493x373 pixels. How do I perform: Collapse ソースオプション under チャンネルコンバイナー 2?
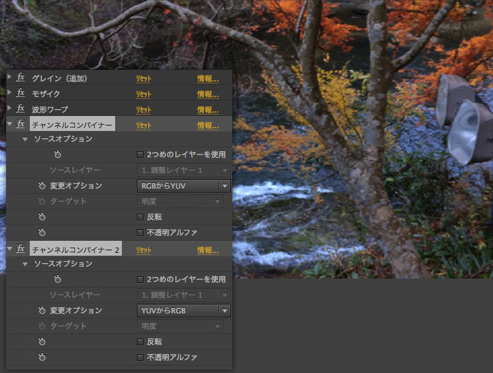25,264
